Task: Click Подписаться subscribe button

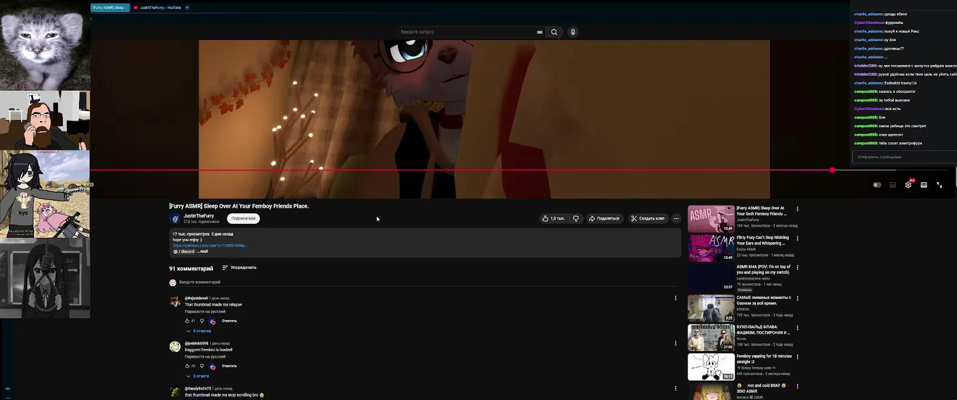Action: pos(243,218)
